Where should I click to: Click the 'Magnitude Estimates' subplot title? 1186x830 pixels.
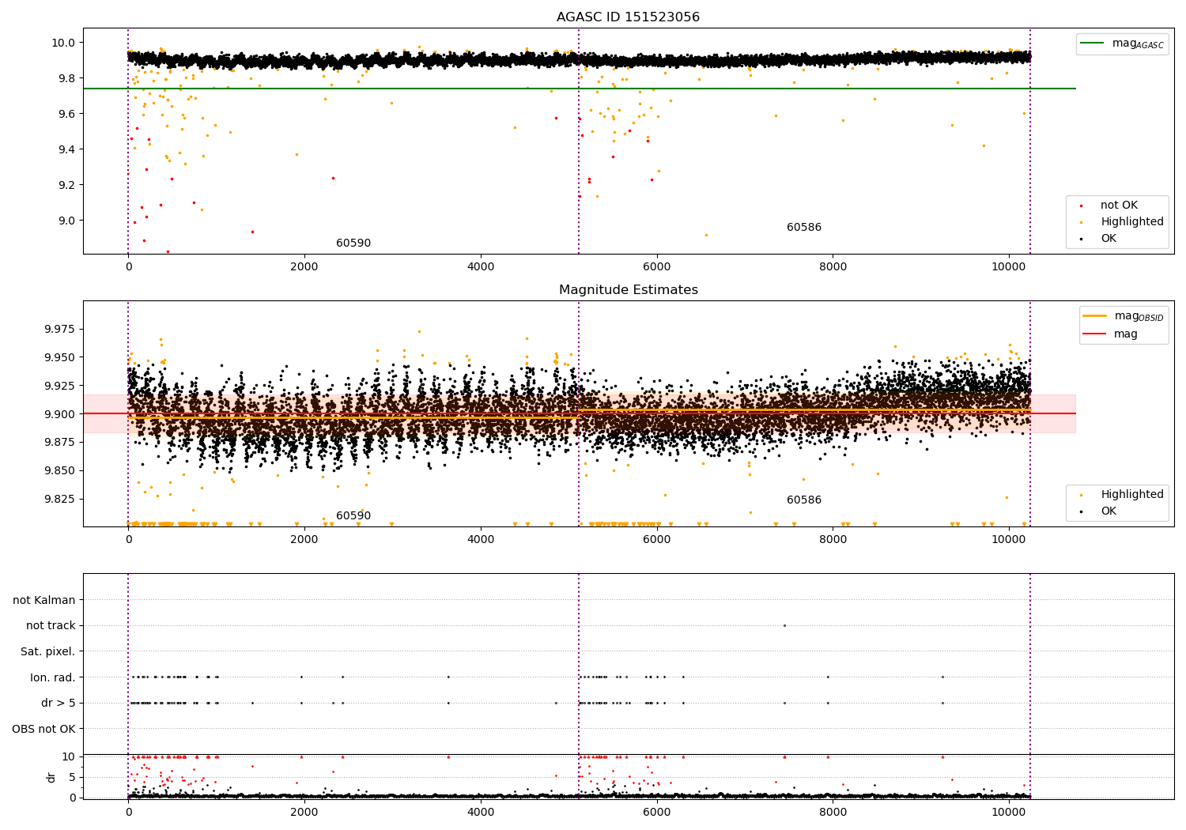click(x=628, y=290)
